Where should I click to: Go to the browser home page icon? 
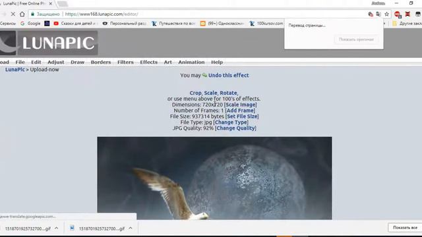click(22, 14)
